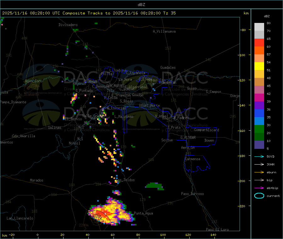The image size is (283, 239).
Task: Click the cyan current-cell ellipse icon
Action: point(259,196)
